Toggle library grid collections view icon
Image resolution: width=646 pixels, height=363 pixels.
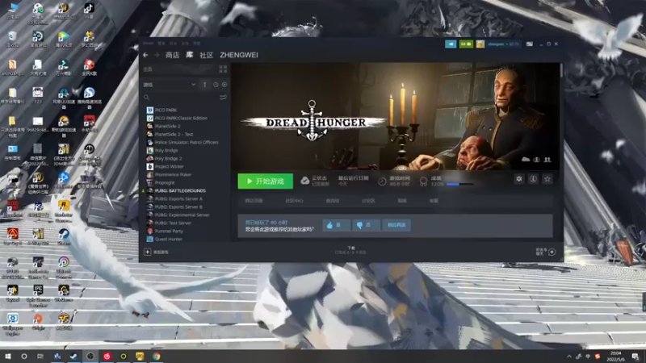point(223,69)
